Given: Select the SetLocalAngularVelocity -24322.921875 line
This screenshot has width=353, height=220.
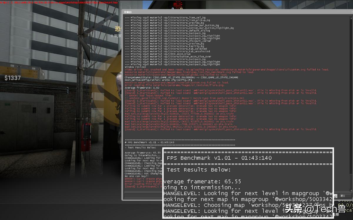Looking at the screenshot, I should tap(179, 121).
